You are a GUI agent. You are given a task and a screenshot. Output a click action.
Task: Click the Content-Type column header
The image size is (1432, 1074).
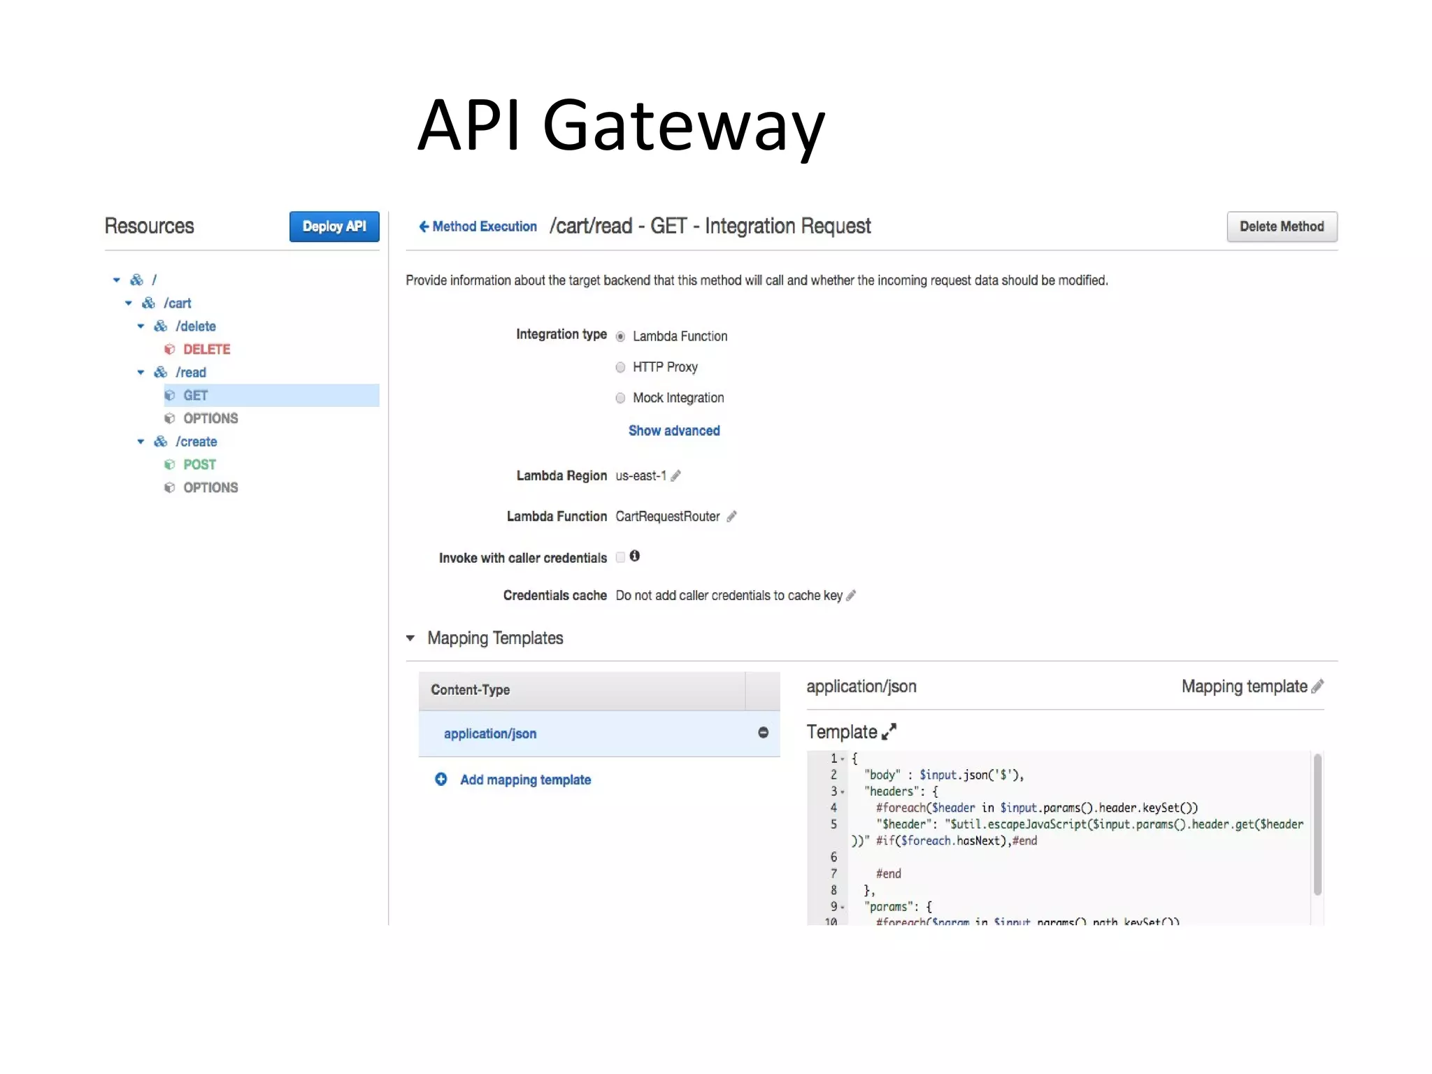(x=582, y=690)
